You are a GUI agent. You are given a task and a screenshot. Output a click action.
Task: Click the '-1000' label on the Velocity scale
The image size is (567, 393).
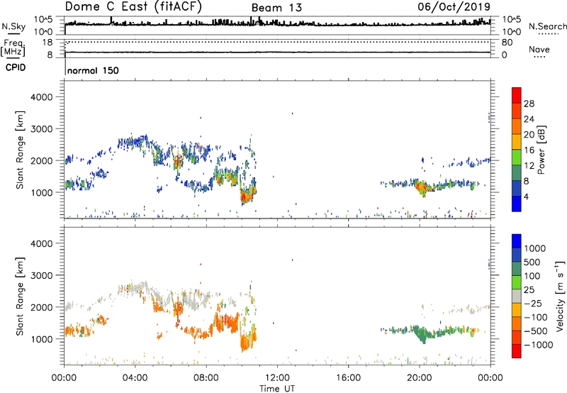pyautogui.click(x=539, y=345)
